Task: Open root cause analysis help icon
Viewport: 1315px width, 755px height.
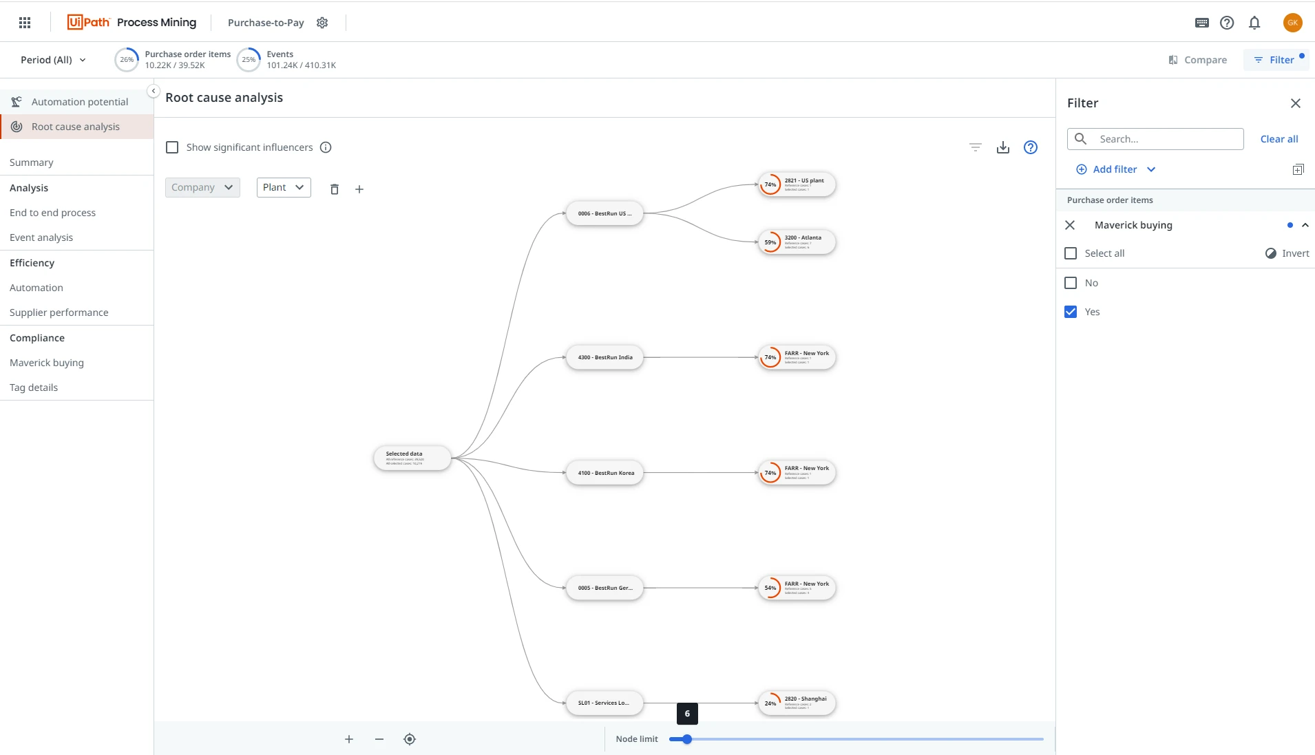Action: pos(1031,147)
